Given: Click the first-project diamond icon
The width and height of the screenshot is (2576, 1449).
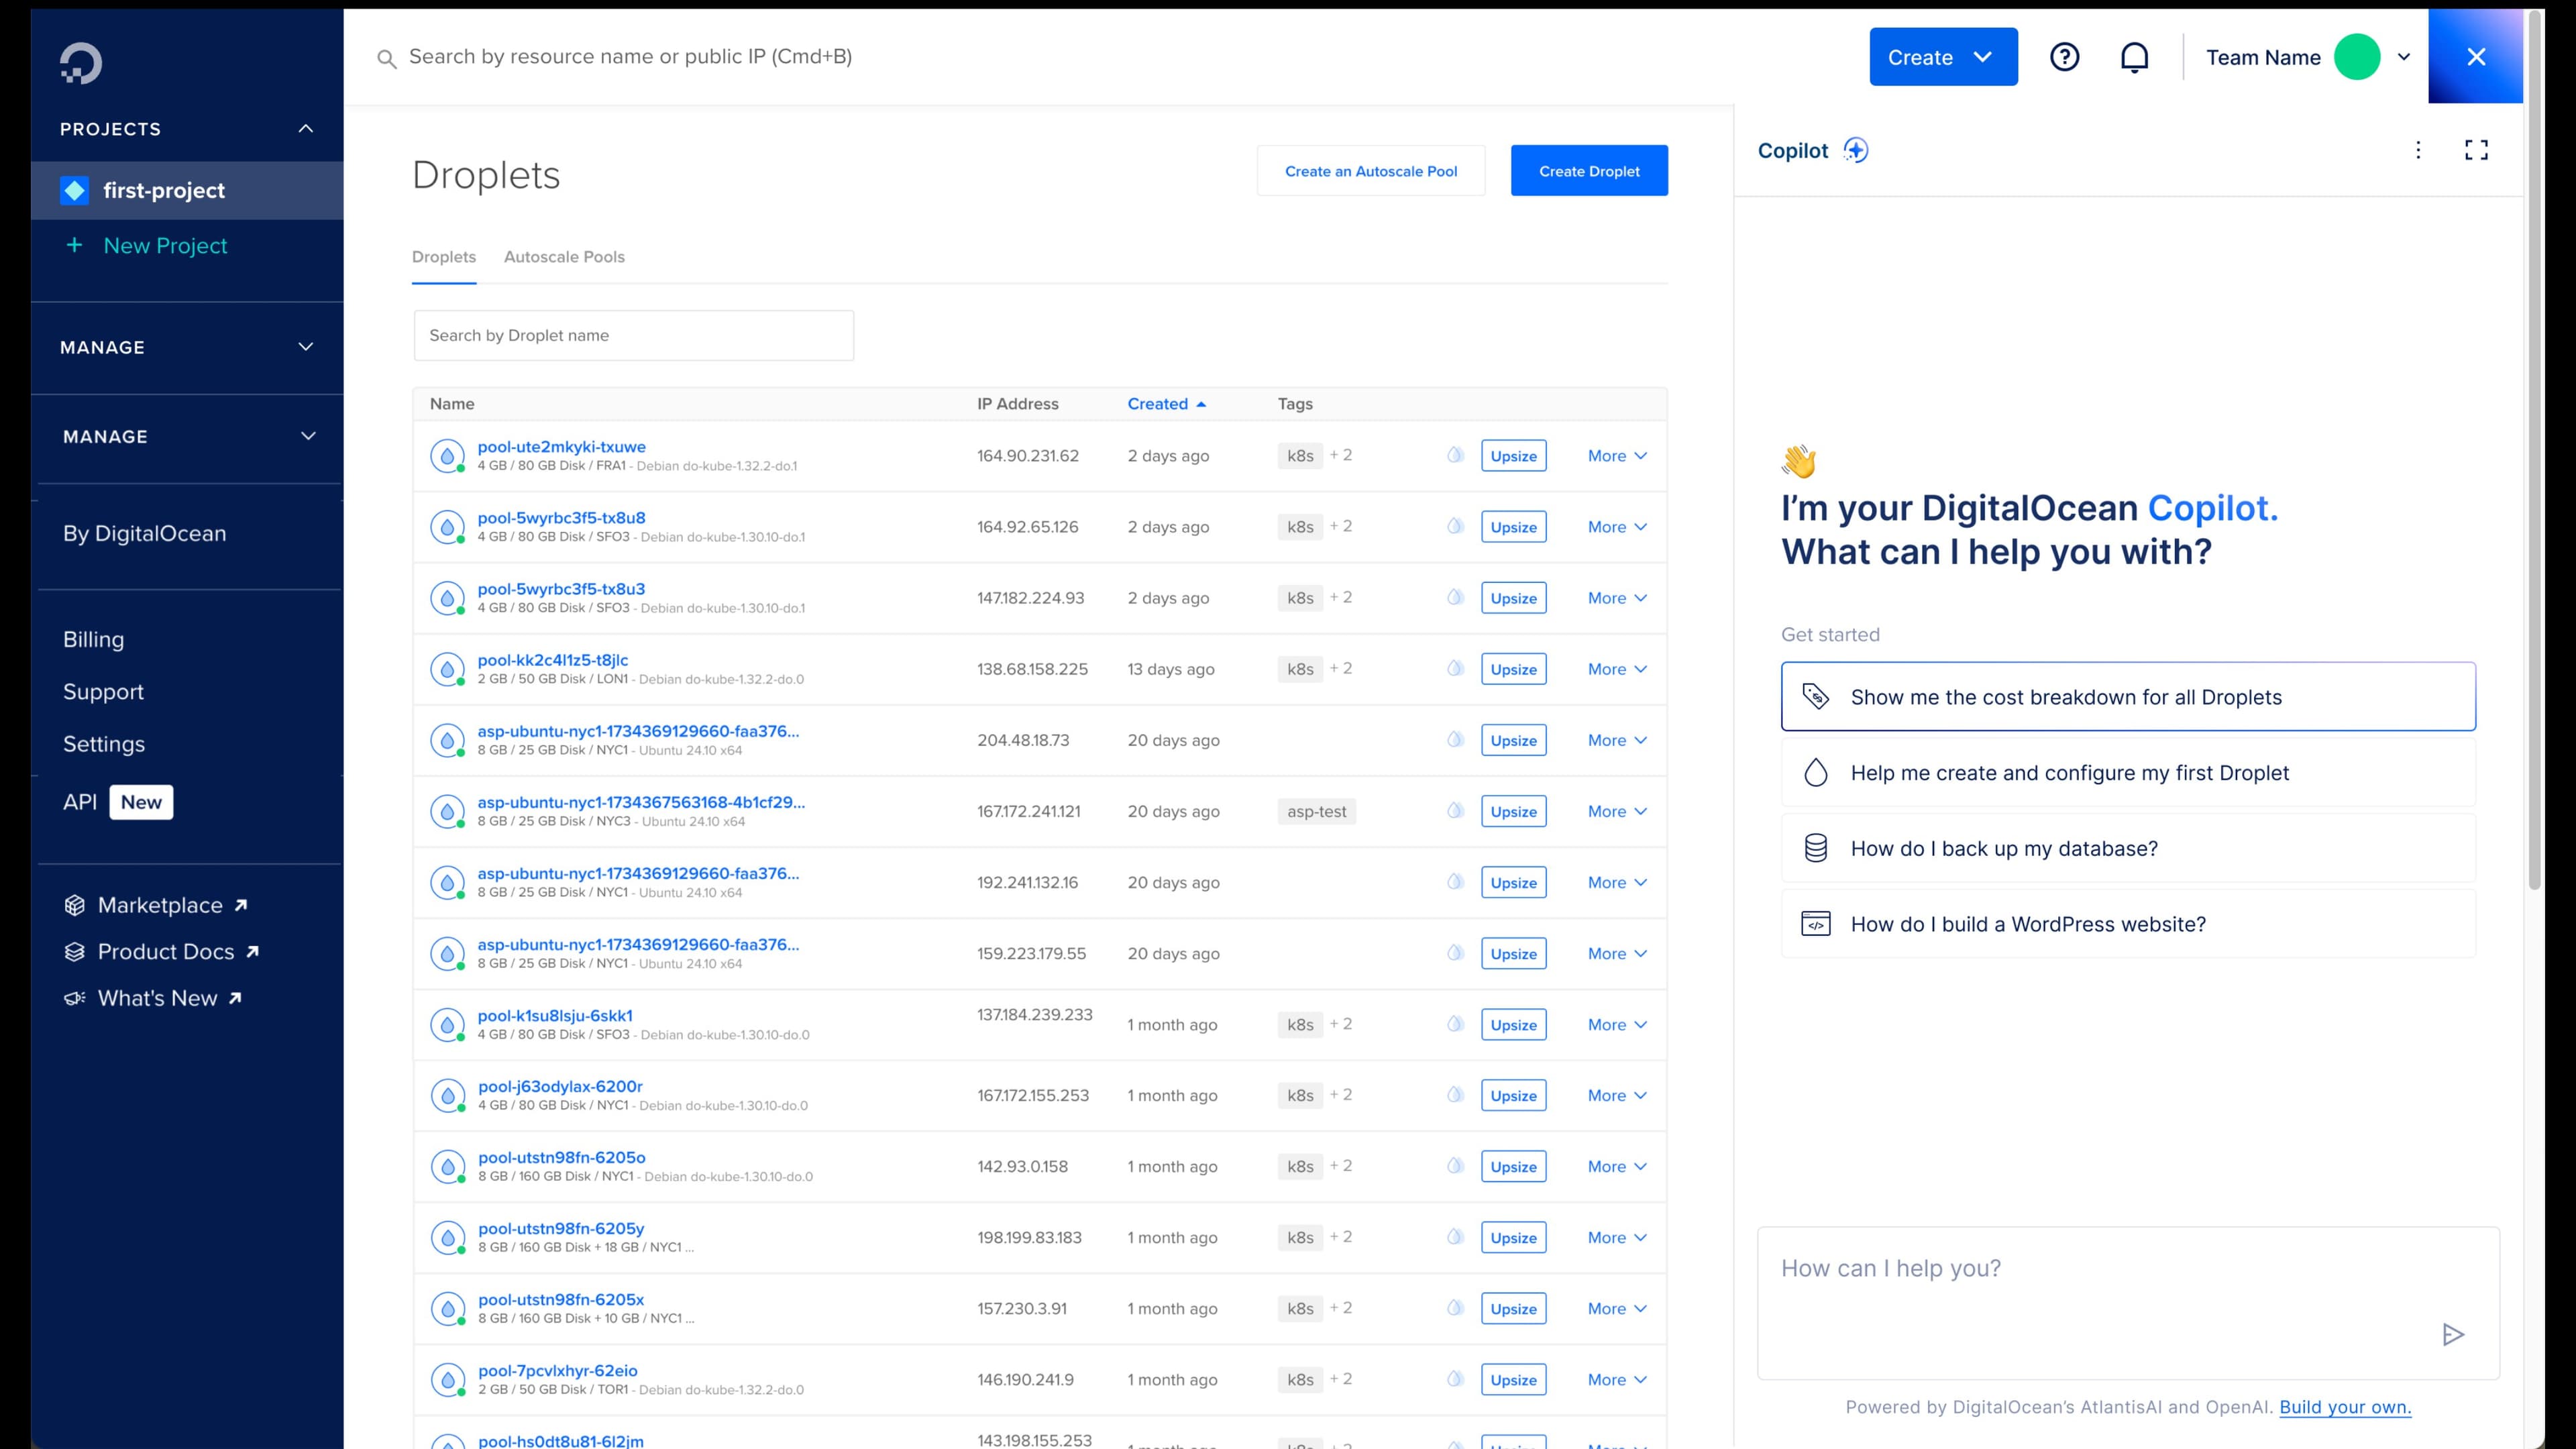Looking at the screenshot, I should pos(74,190).
